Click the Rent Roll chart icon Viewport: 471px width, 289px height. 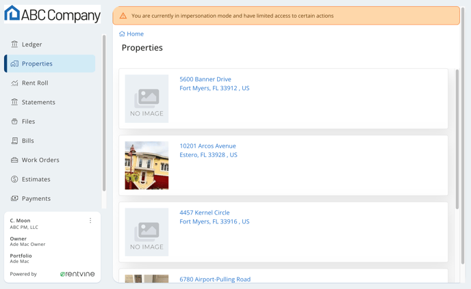pyautogui.click(x=14, y=83)
